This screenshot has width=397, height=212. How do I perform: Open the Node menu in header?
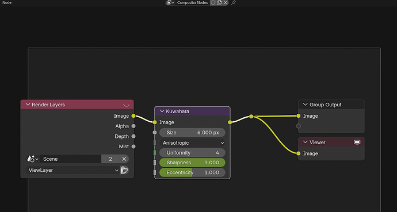point(7,2)
